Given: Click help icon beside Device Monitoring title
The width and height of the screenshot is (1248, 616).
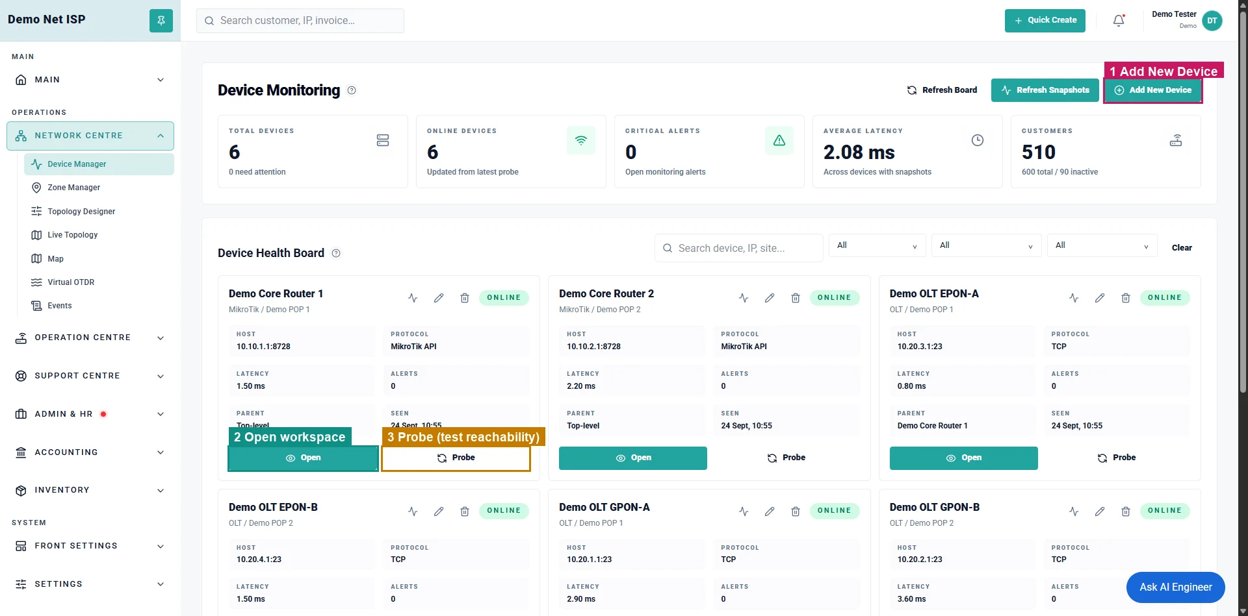Looking at the screenshot, I should (352, 90).
